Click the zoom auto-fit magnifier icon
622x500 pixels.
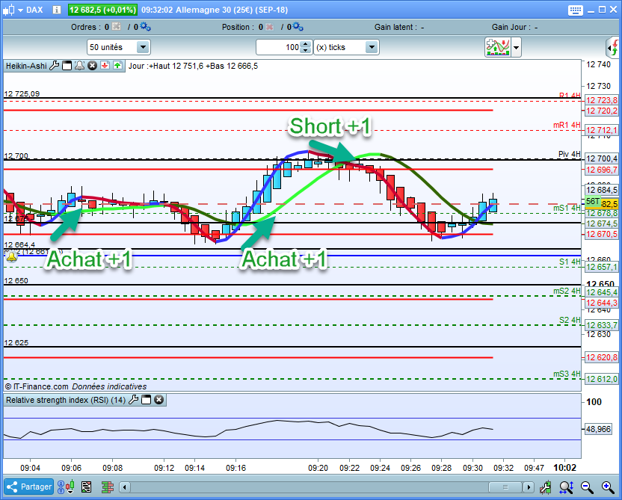pyautogui.click(x=567, y=487)
